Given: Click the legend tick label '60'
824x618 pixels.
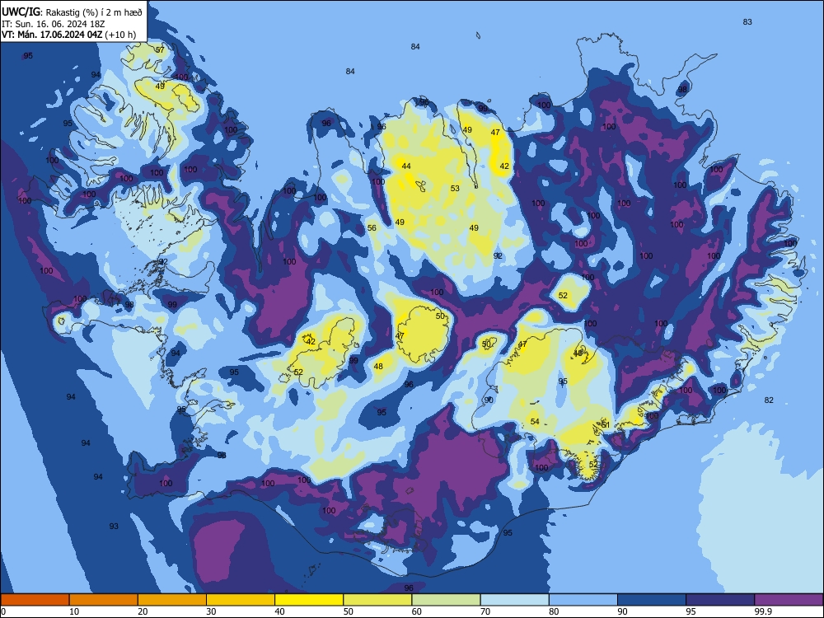Looking at the screenshot, I should (x=416, y=611).
